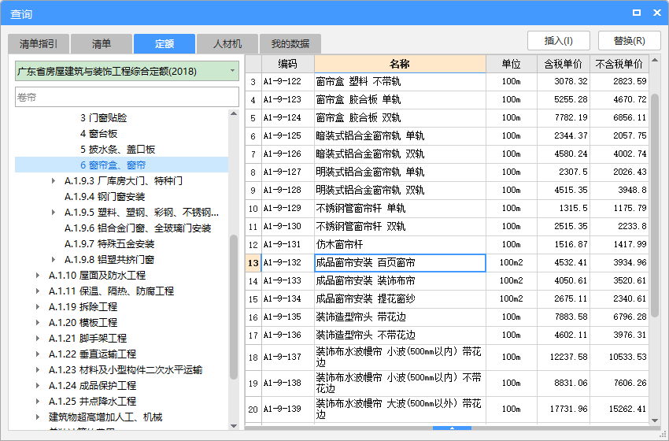Viewport: 669px width, 441px height.
Task: Open the 人材机 tab
Action: [x=227, y=44]
